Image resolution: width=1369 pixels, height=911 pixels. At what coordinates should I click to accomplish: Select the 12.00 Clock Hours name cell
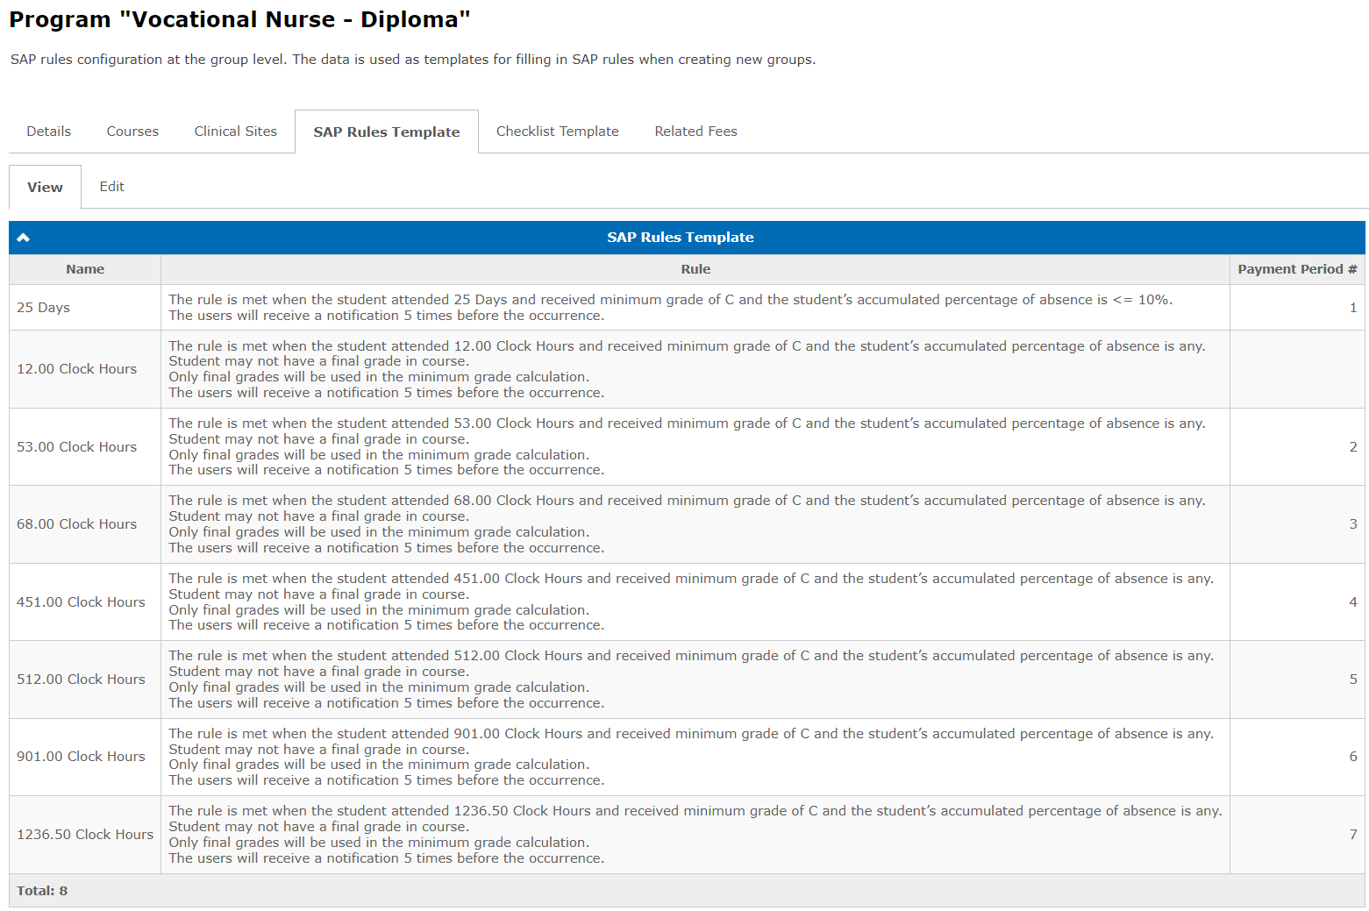85,369
